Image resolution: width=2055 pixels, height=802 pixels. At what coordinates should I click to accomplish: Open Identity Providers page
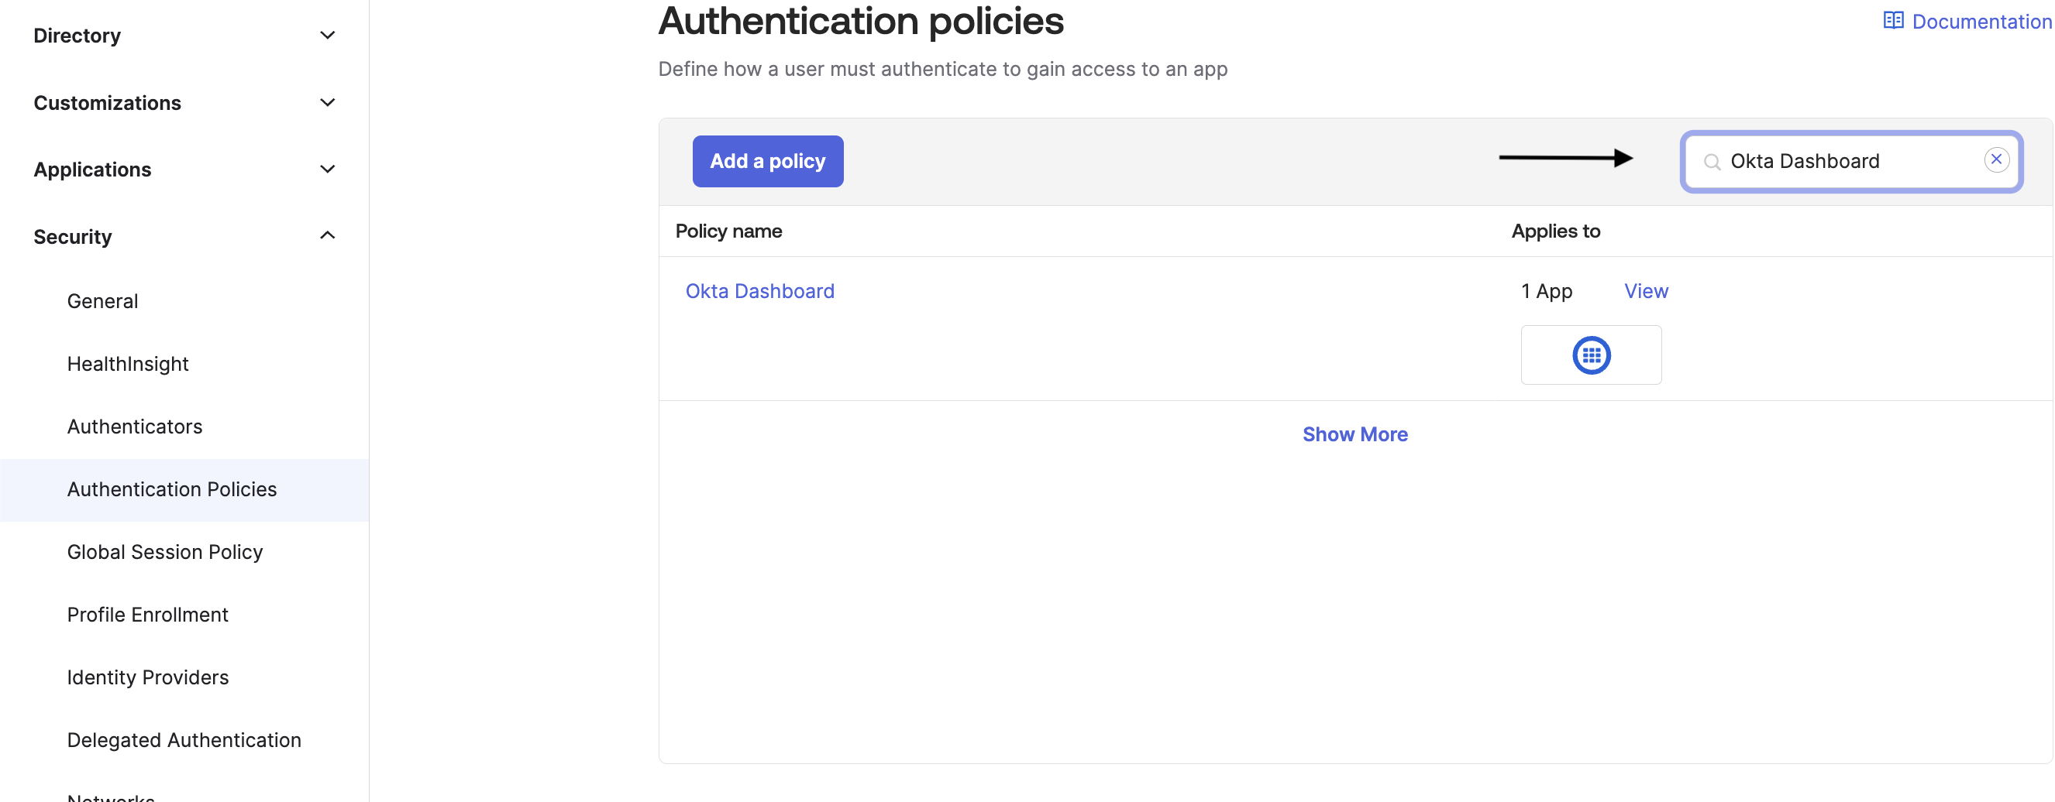pos(147,677)
